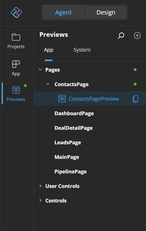Select the App tab
The height and width of the screenshot is (231, 146).
[x=48, y=50]
